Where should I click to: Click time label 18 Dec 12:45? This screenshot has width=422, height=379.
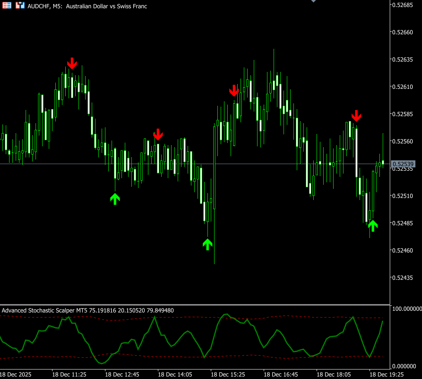122,374
